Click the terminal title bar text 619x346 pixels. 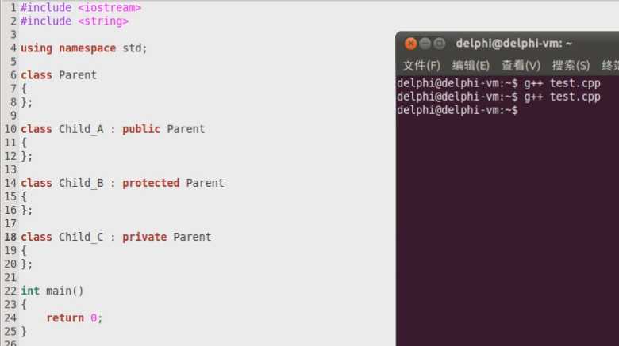click(513, 44)
